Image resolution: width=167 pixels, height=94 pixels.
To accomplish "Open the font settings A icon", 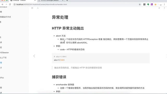I will pos(38,8).
